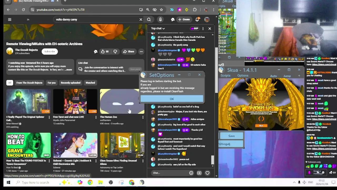The width and height of the screenshot is (337, 190).
Task: Open Windows Start menu
Action: pos(8,182)
